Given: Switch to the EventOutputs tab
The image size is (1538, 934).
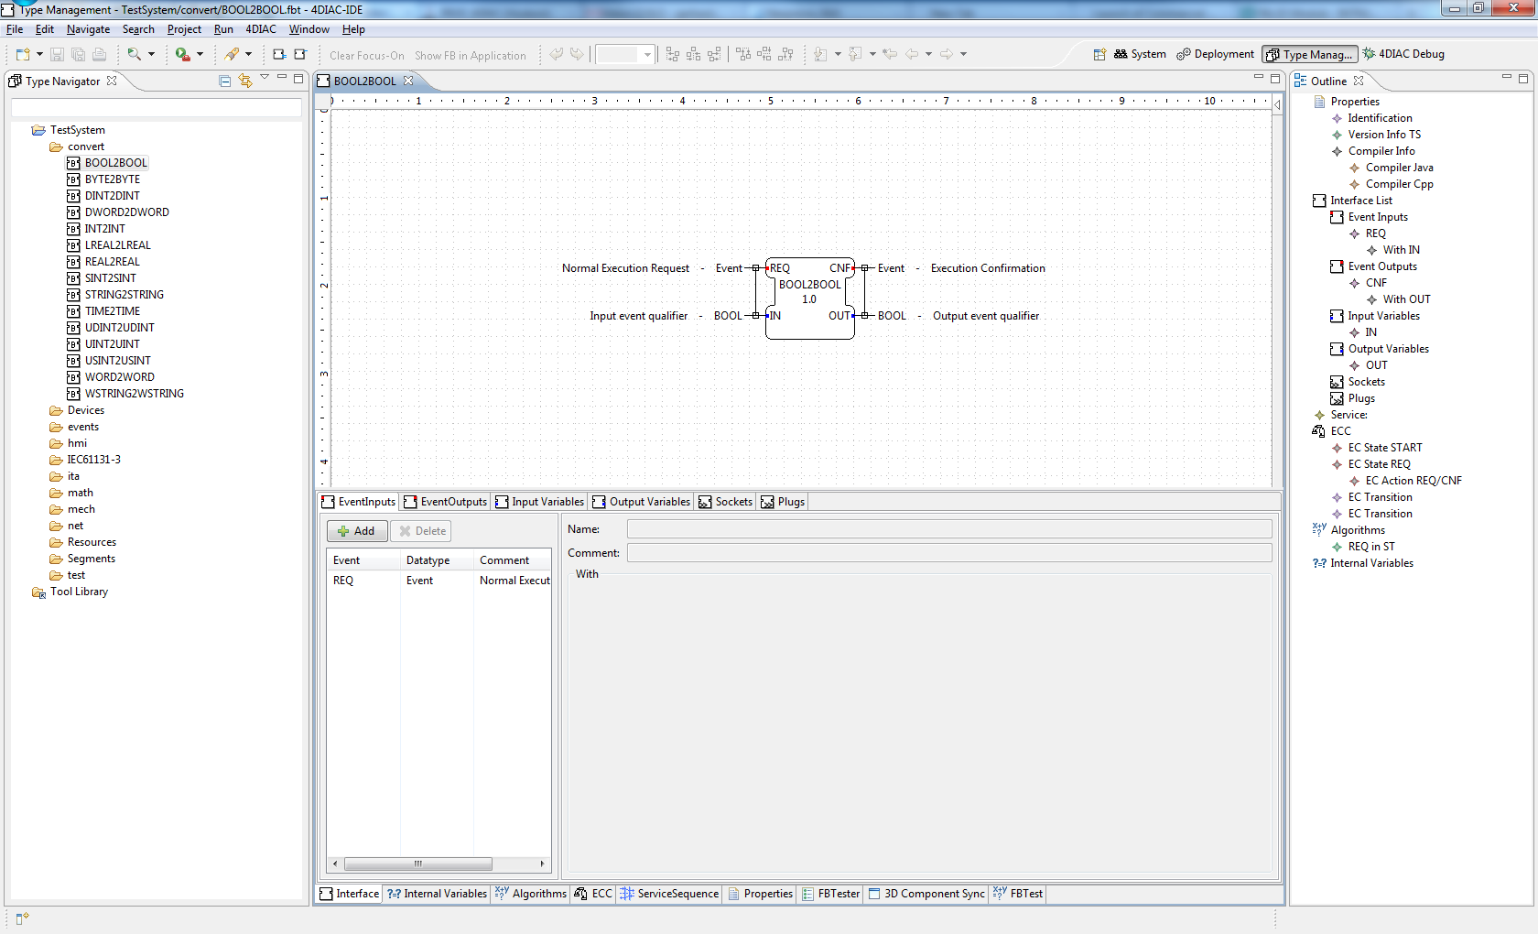Looking at the screenshot, I should coord(446,502).
